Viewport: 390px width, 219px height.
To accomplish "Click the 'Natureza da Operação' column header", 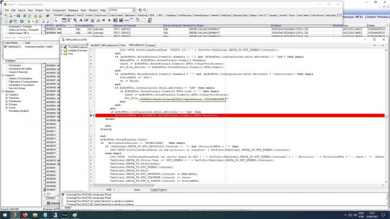I will tap(138, 25).
